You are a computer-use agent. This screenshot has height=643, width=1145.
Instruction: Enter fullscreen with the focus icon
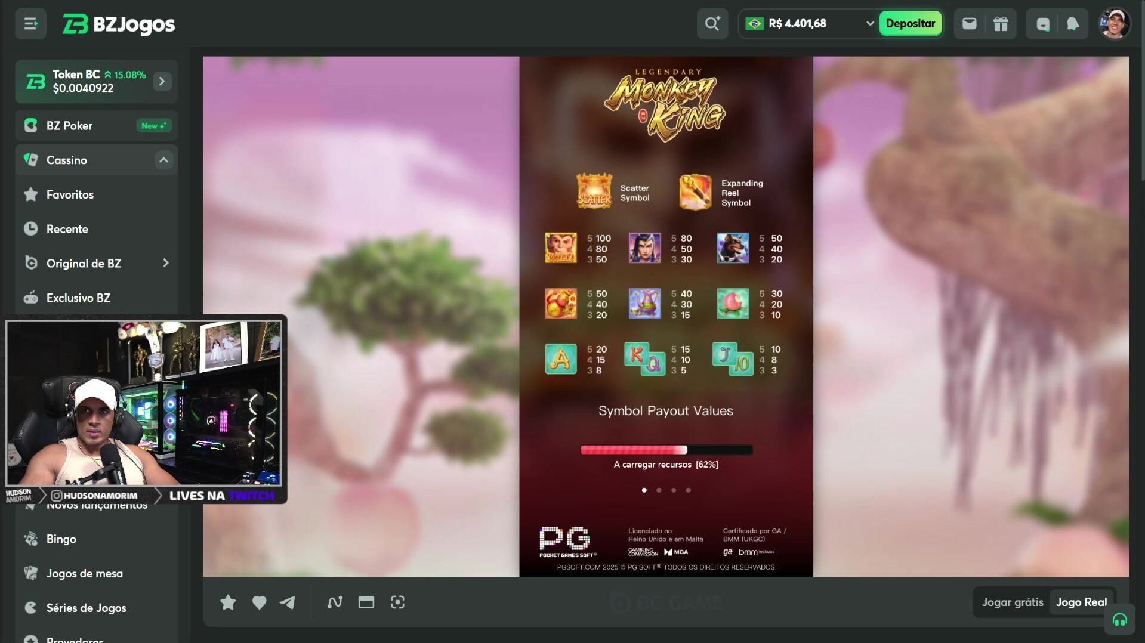tap(397, 602)
